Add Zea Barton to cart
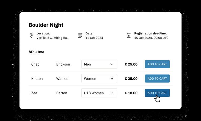201x121 pixels. 157,93
